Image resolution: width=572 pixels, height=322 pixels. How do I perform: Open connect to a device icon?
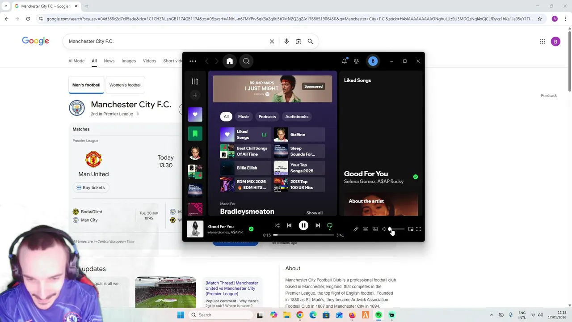[x=375, y=229]
